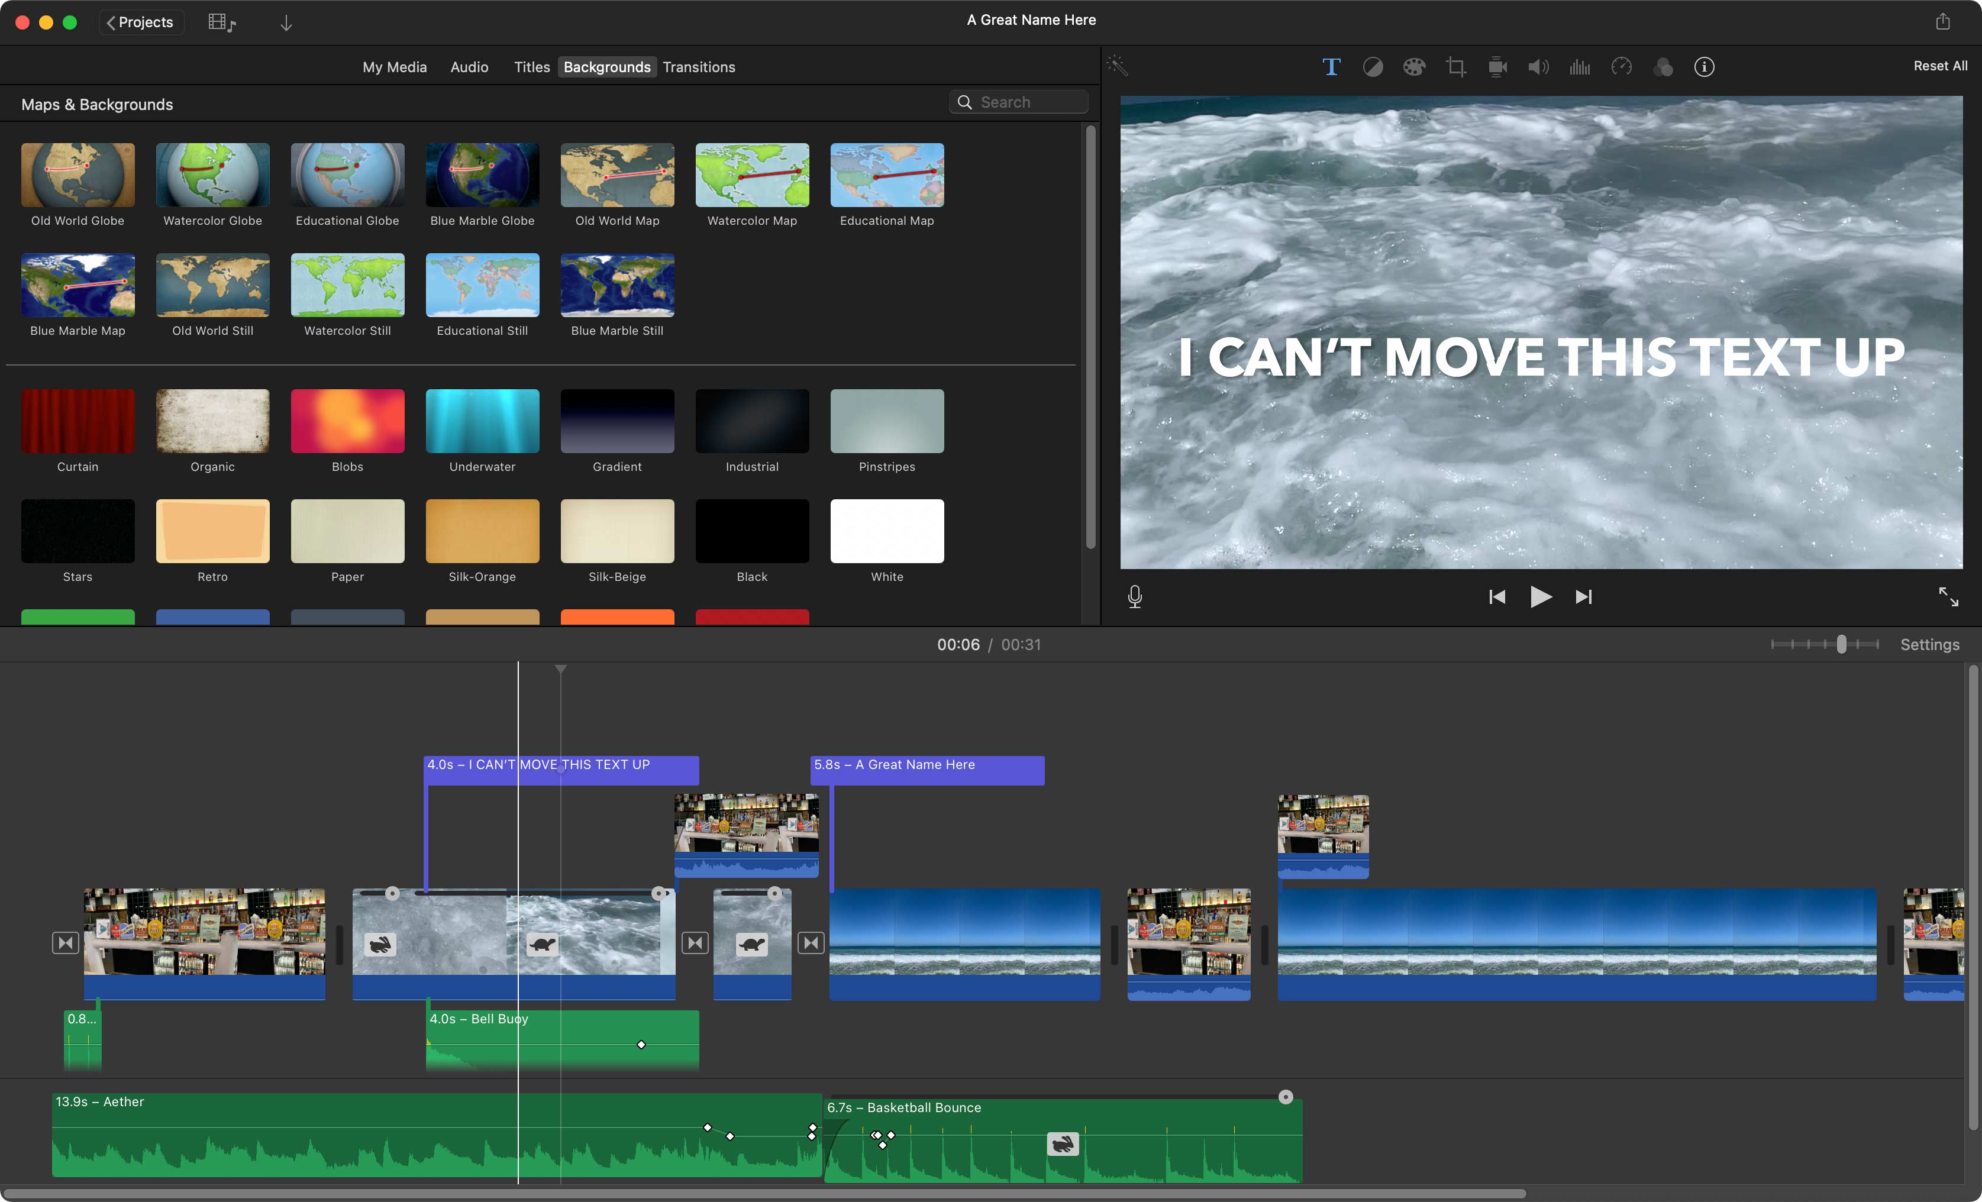This screenshot has width=1982, height=1202.
Task: Switch to the My Media tab
Action: click(394, 67)
